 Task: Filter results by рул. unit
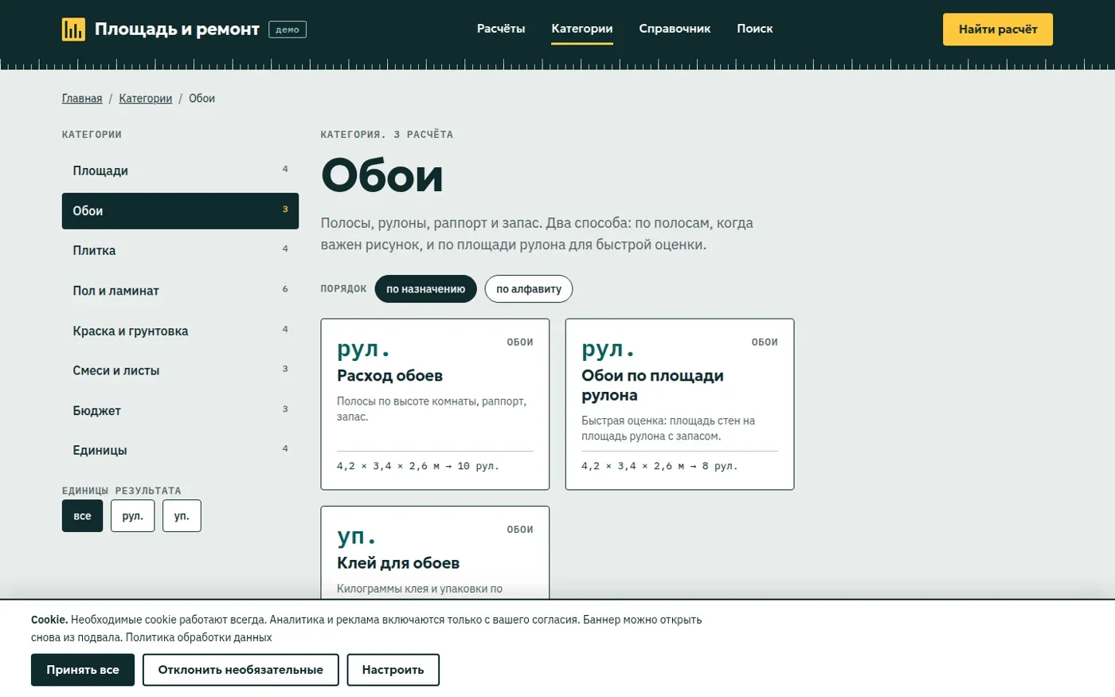click(133, 516)
